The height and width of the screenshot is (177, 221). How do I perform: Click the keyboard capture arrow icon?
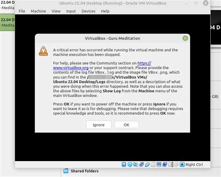coord(182,164)
